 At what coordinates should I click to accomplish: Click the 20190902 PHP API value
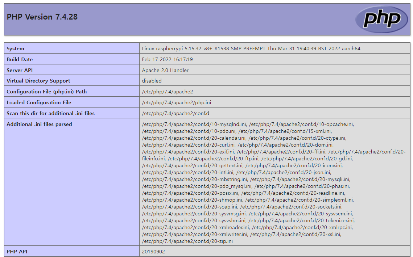click(153, 252)
